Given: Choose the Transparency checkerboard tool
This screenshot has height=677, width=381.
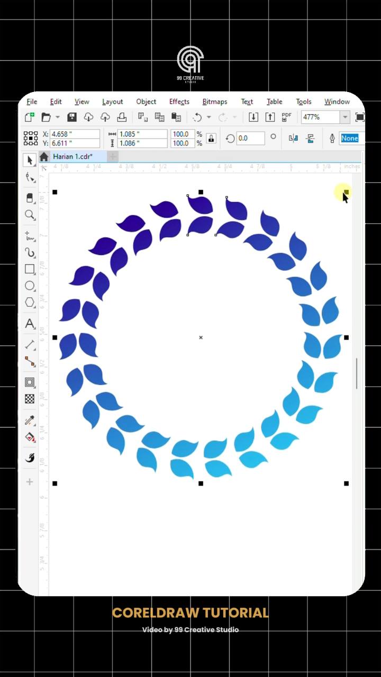Looking at the screenshot, I should (x=30, y=399).
